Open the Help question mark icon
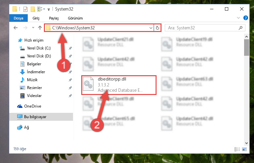The width and height of the screenshot is (254, 163). [245, 18]
